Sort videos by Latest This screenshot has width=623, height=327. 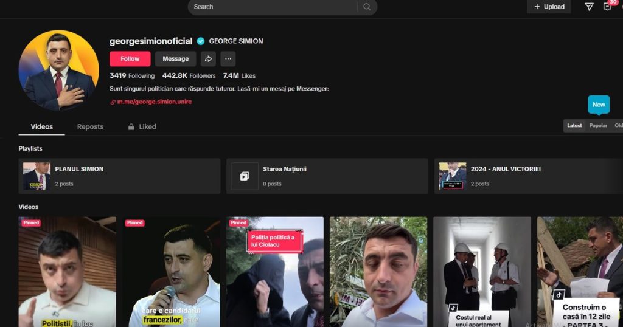coord(574,125)
